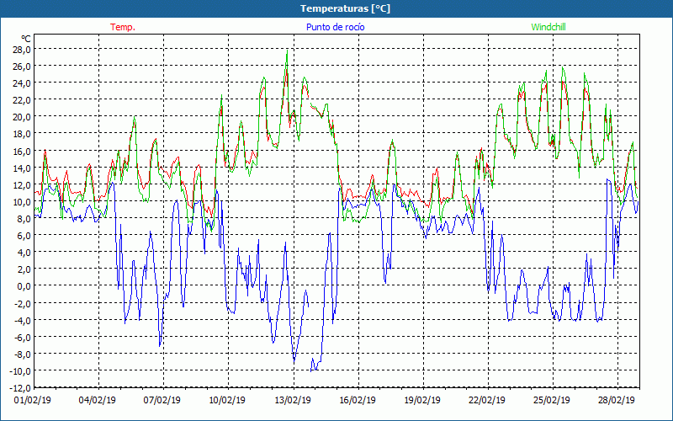Click the 04/02/19 date label
The width and height of the screenshot is (673, 421).
[x=98, y=400]
